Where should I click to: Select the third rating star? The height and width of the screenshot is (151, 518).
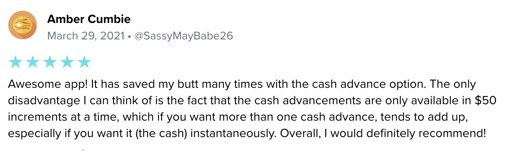tap(50, 62)
